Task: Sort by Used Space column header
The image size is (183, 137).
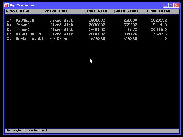Action: pos(130,11)
